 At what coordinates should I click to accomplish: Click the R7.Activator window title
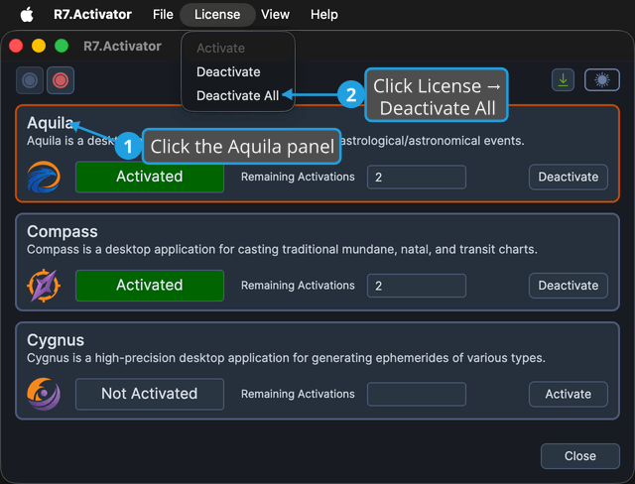point(122,47)
